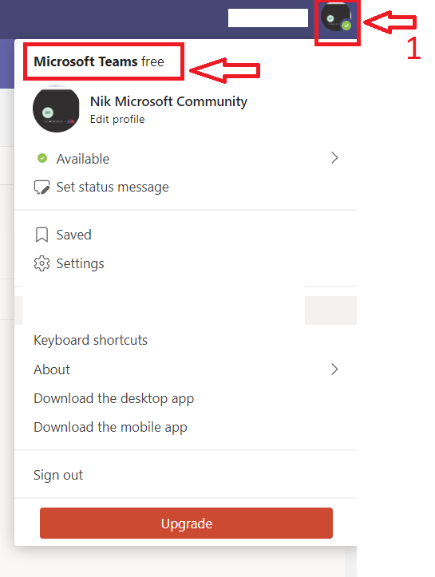Click the Settings gear icon
This screenshot has width=435, height=577.
click(42, 263)
